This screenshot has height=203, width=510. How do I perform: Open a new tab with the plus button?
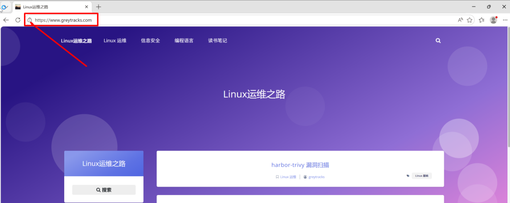coord(98,6)
